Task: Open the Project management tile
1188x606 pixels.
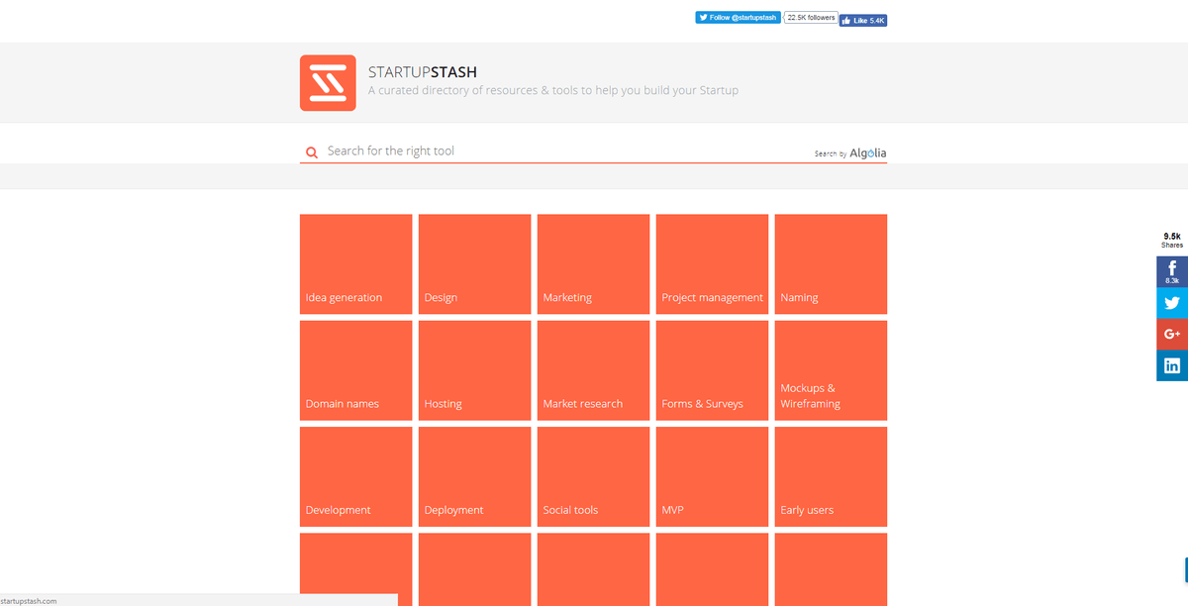Action: pyautogui.click(x=713, y=264)
